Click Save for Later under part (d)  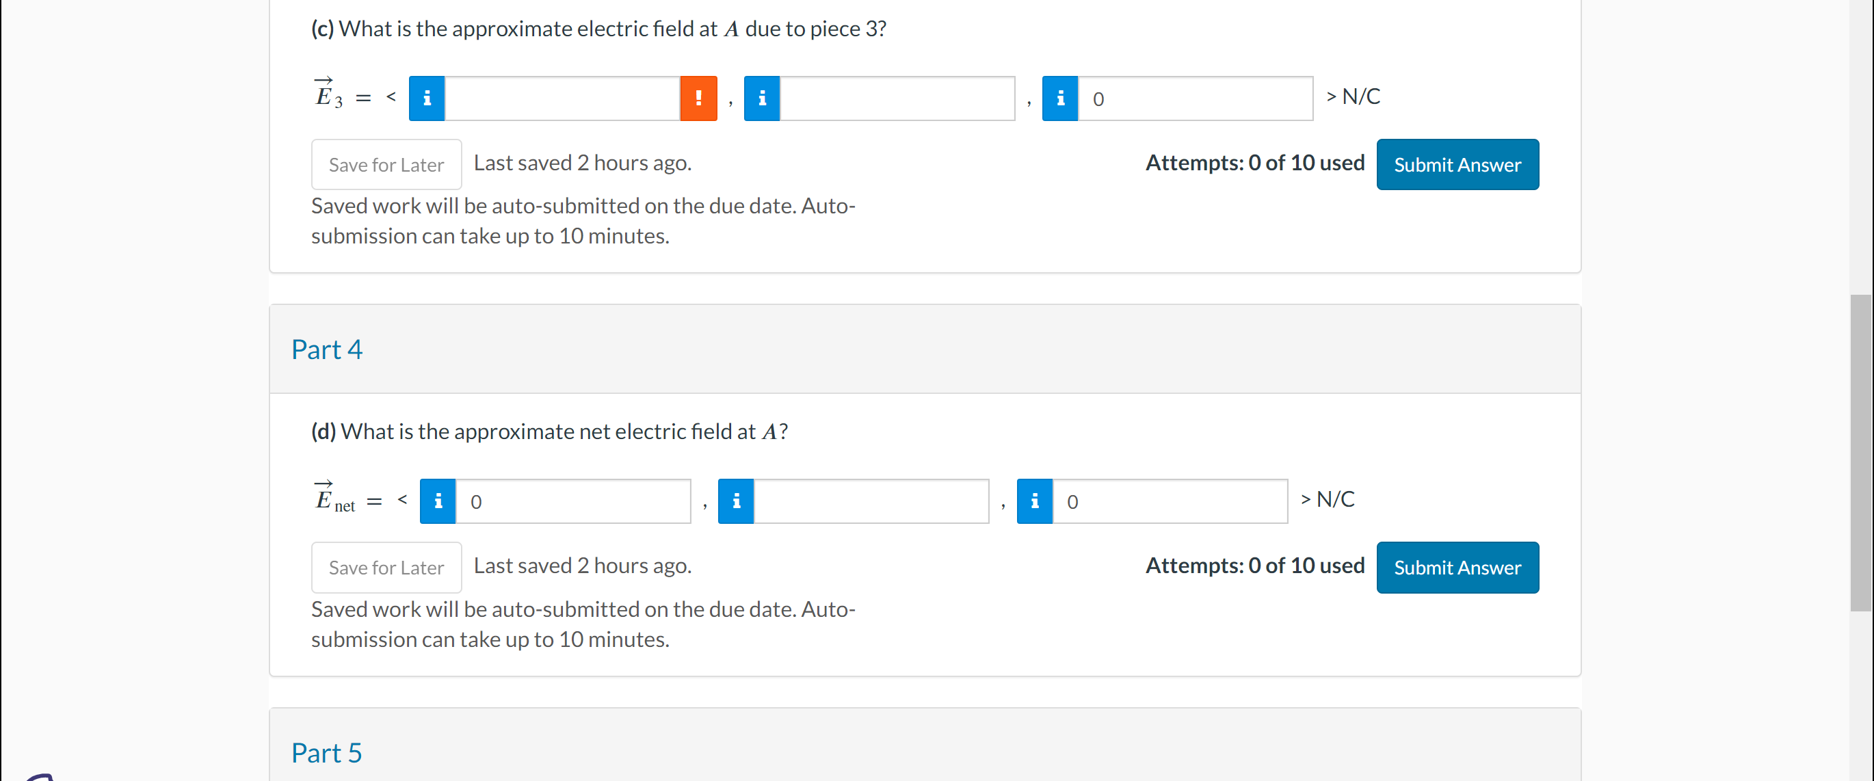tap(386, 567)
